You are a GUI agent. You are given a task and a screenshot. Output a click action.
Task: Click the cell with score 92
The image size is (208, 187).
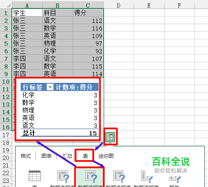point(88,51)
